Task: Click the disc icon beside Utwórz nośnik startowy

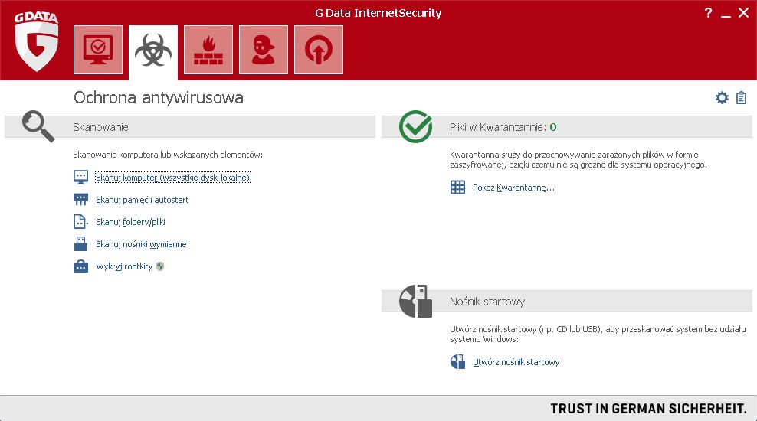Action: coord(457,362)
